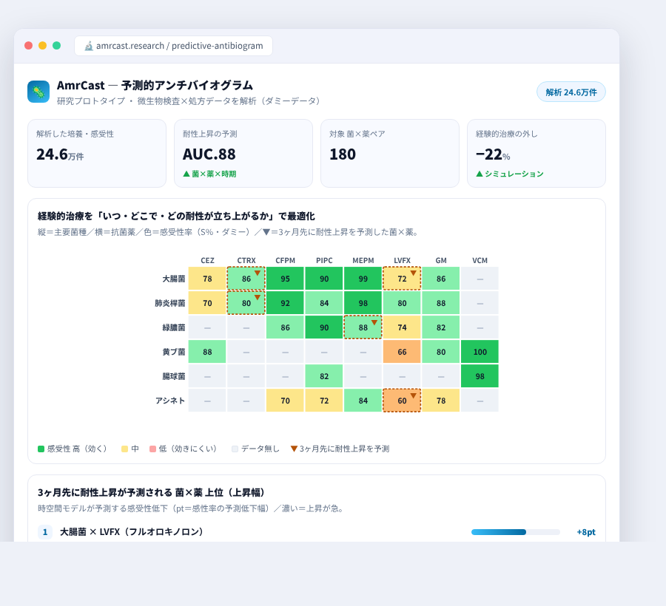Click the 解析 24.6万件 badge

coord(571,92)
